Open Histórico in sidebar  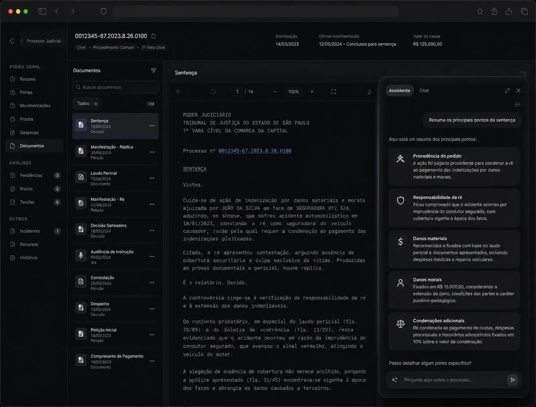click(x=34, y=258)
